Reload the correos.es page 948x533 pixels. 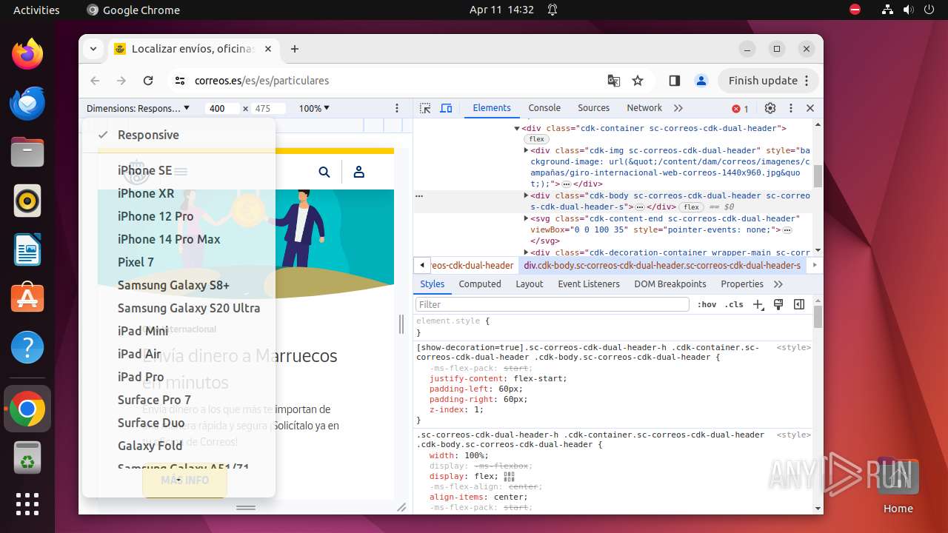148,81
